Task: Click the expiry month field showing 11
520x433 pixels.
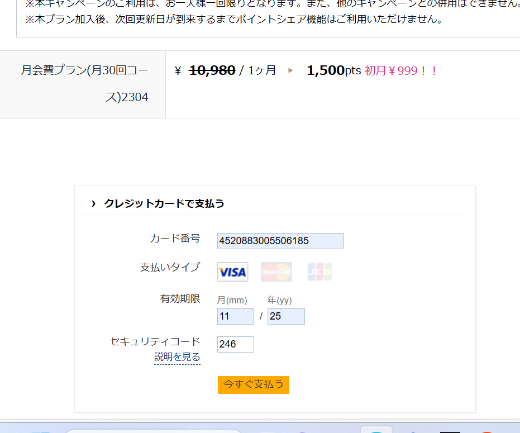Action: click(x=236, y=316)
